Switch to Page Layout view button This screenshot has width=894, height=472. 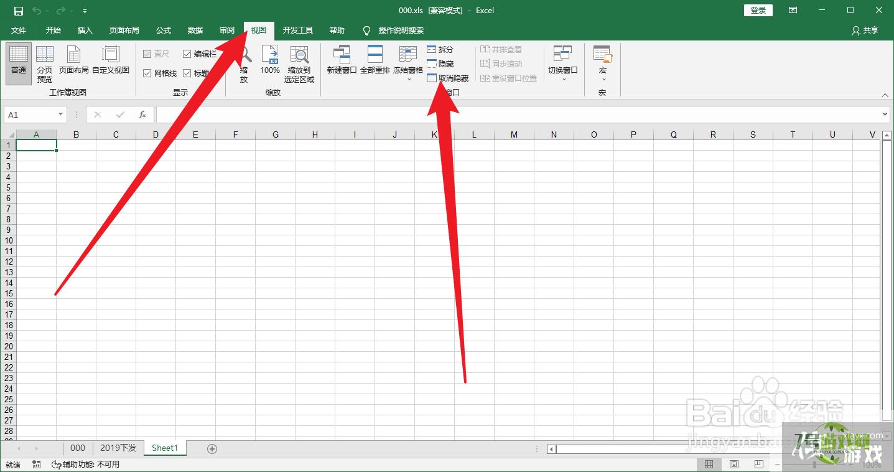(73, 60)
